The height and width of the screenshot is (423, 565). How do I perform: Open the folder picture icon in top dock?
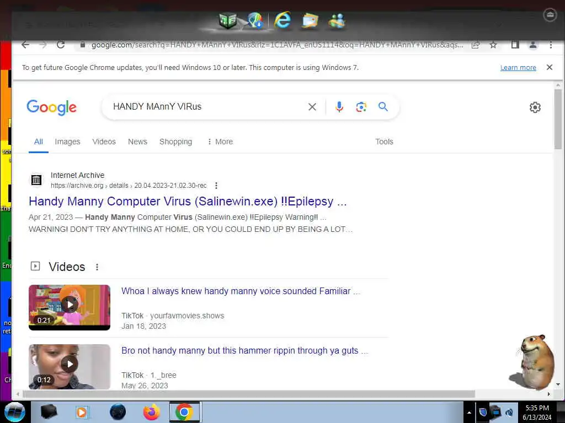[310, 20]
